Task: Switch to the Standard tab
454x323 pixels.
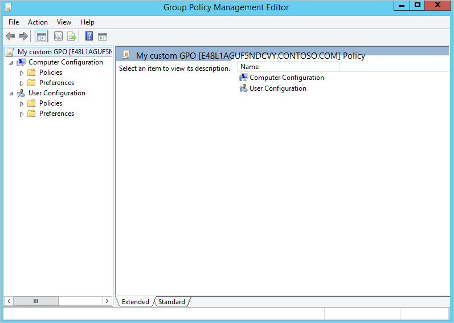Action: 171,302
